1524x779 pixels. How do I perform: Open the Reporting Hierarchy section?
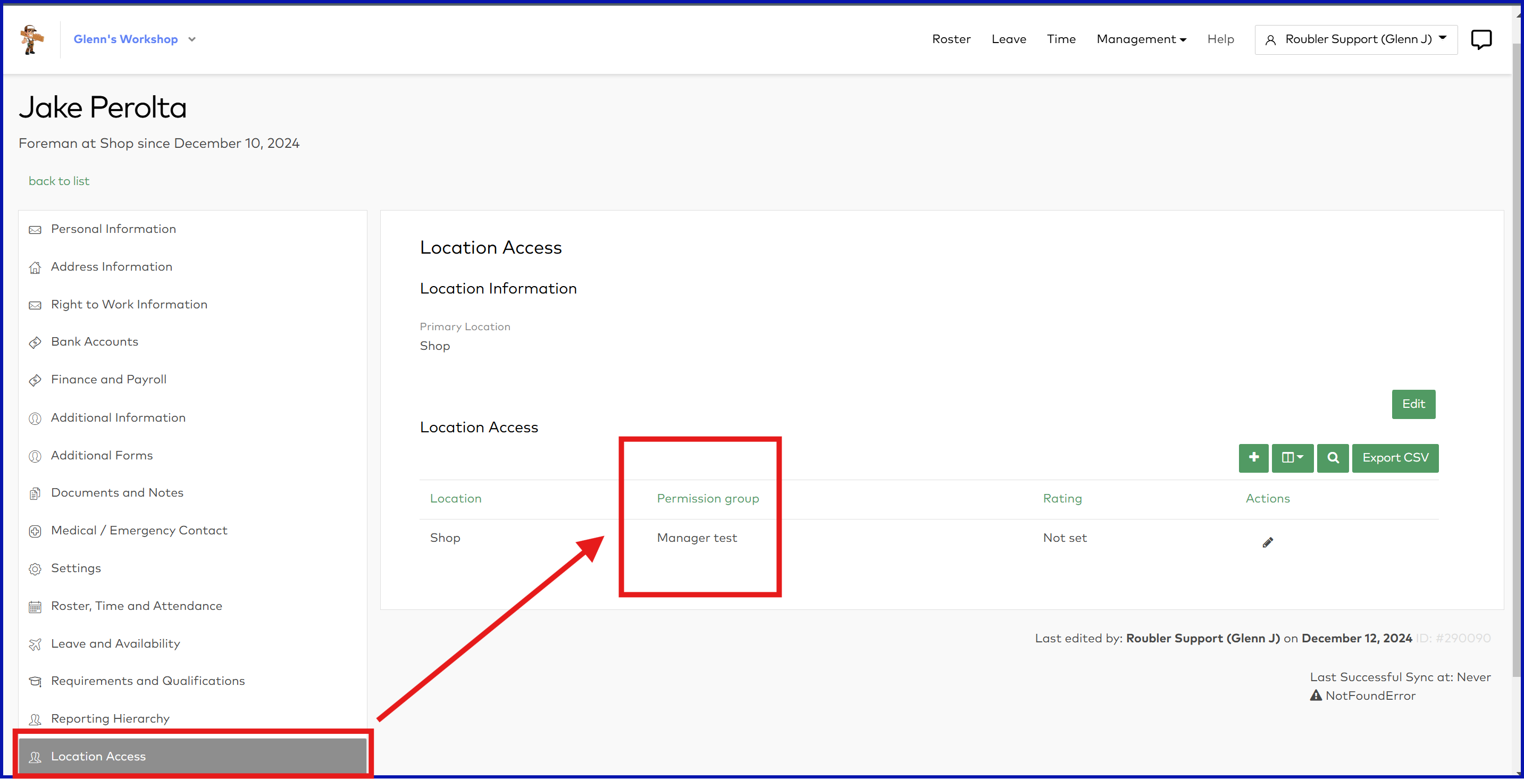click(110, 718)
